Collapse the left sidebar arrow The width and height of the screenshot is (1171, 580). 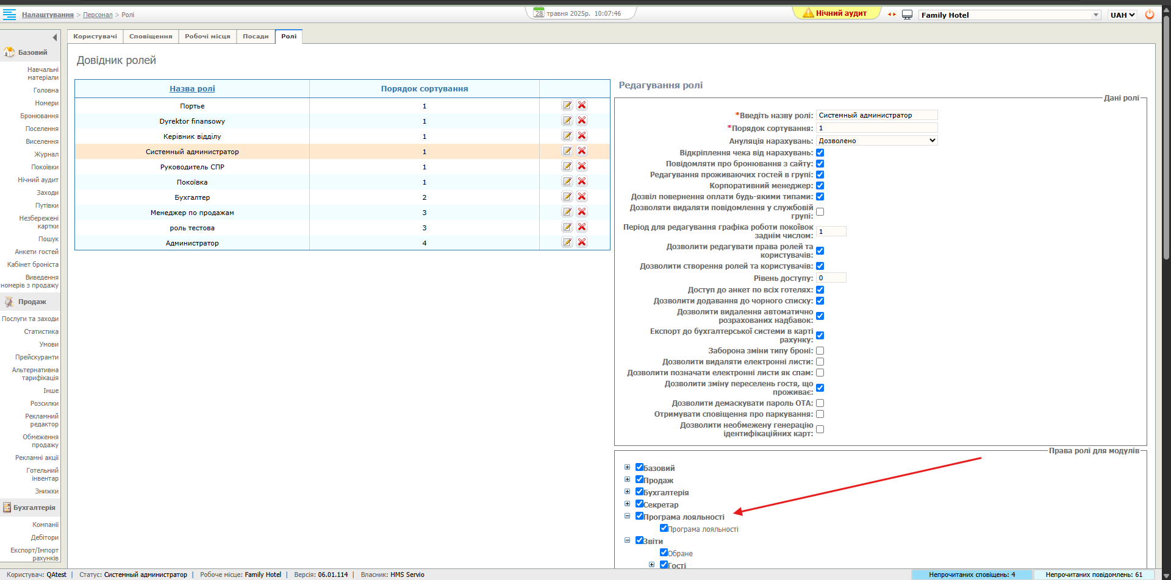(x=55, y=38)
